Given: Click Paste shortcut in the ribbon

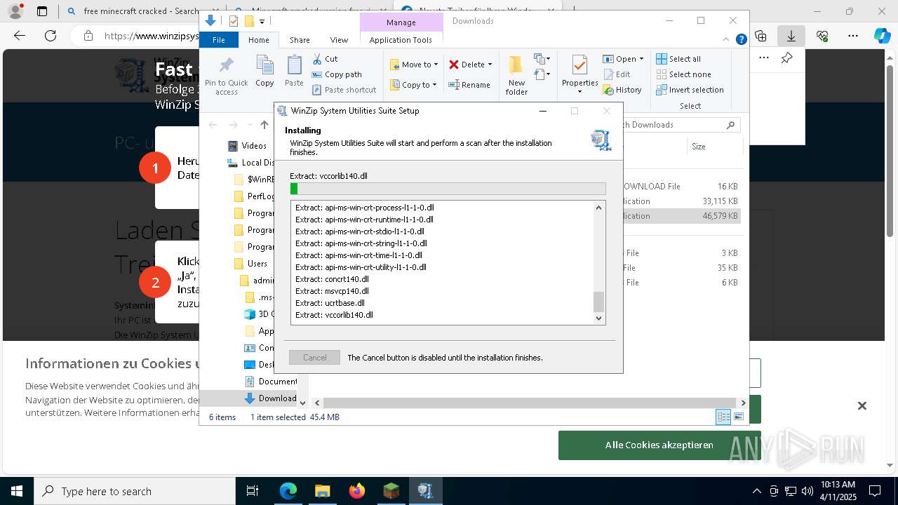Looking at the screenshot, I should tap(344, 90).
